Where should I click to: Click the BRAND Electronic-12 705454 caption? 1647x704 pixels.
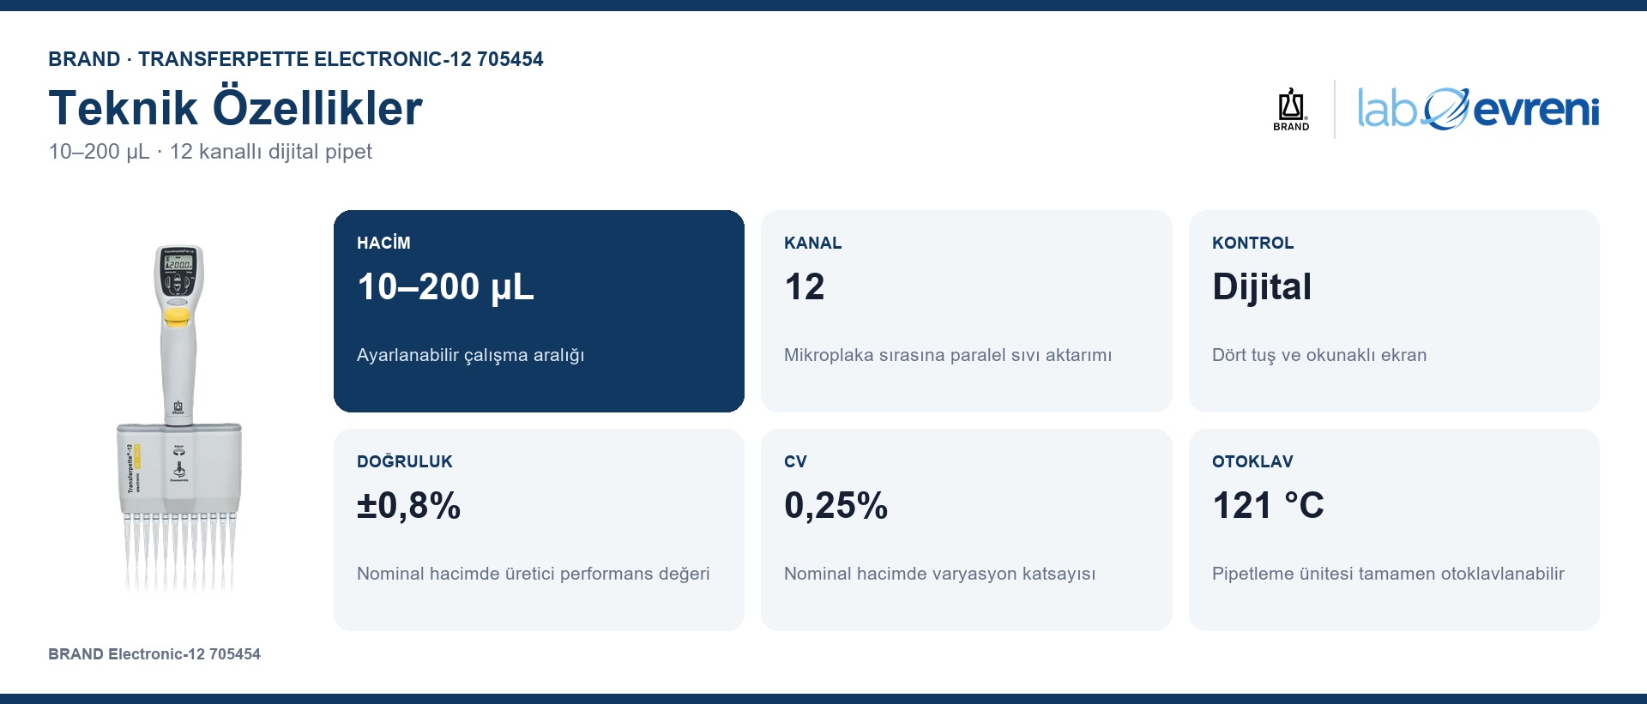[x=154, y=654]
